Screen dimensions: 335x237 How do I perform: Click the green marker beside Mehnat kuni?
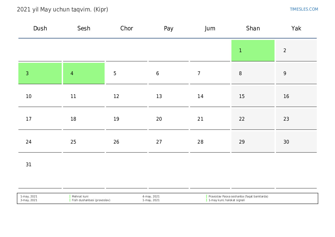(70, 197)
